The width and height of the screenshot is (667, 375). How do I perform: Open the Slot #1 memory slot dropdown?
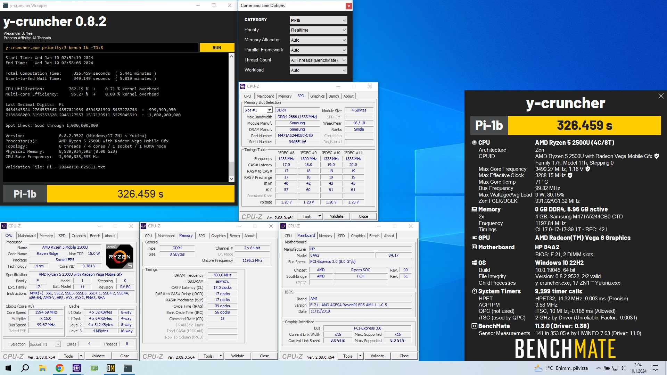click(x=258, y=110)
